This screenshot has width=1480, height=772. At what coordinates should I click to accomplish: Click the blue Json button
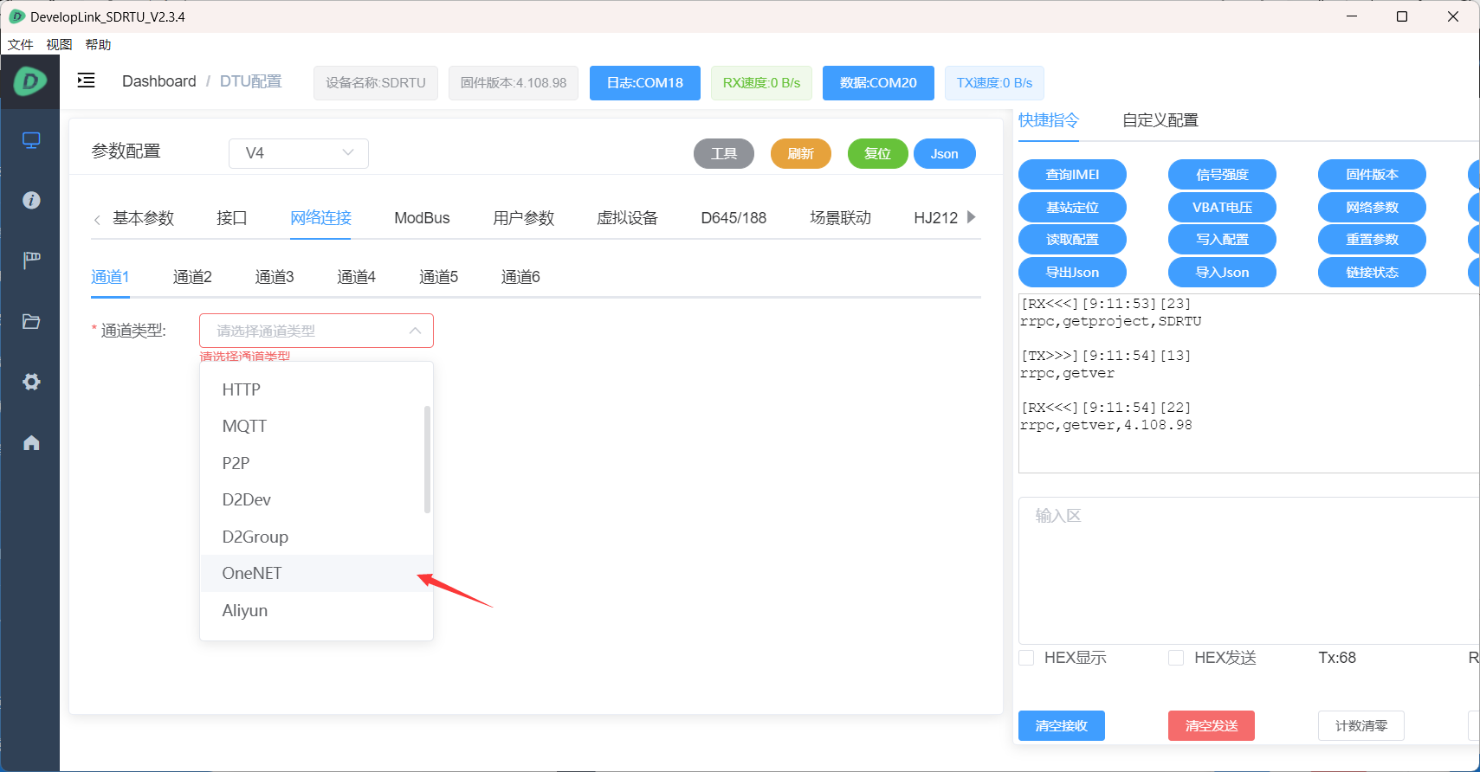pyautogui.click(x=944, y=154)
